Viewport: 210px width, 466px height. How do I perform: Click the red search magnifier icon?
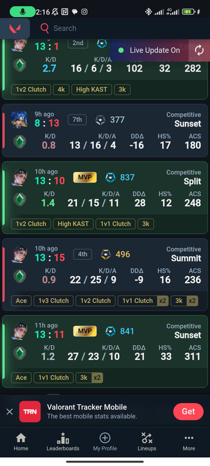(x=44, y=29)
